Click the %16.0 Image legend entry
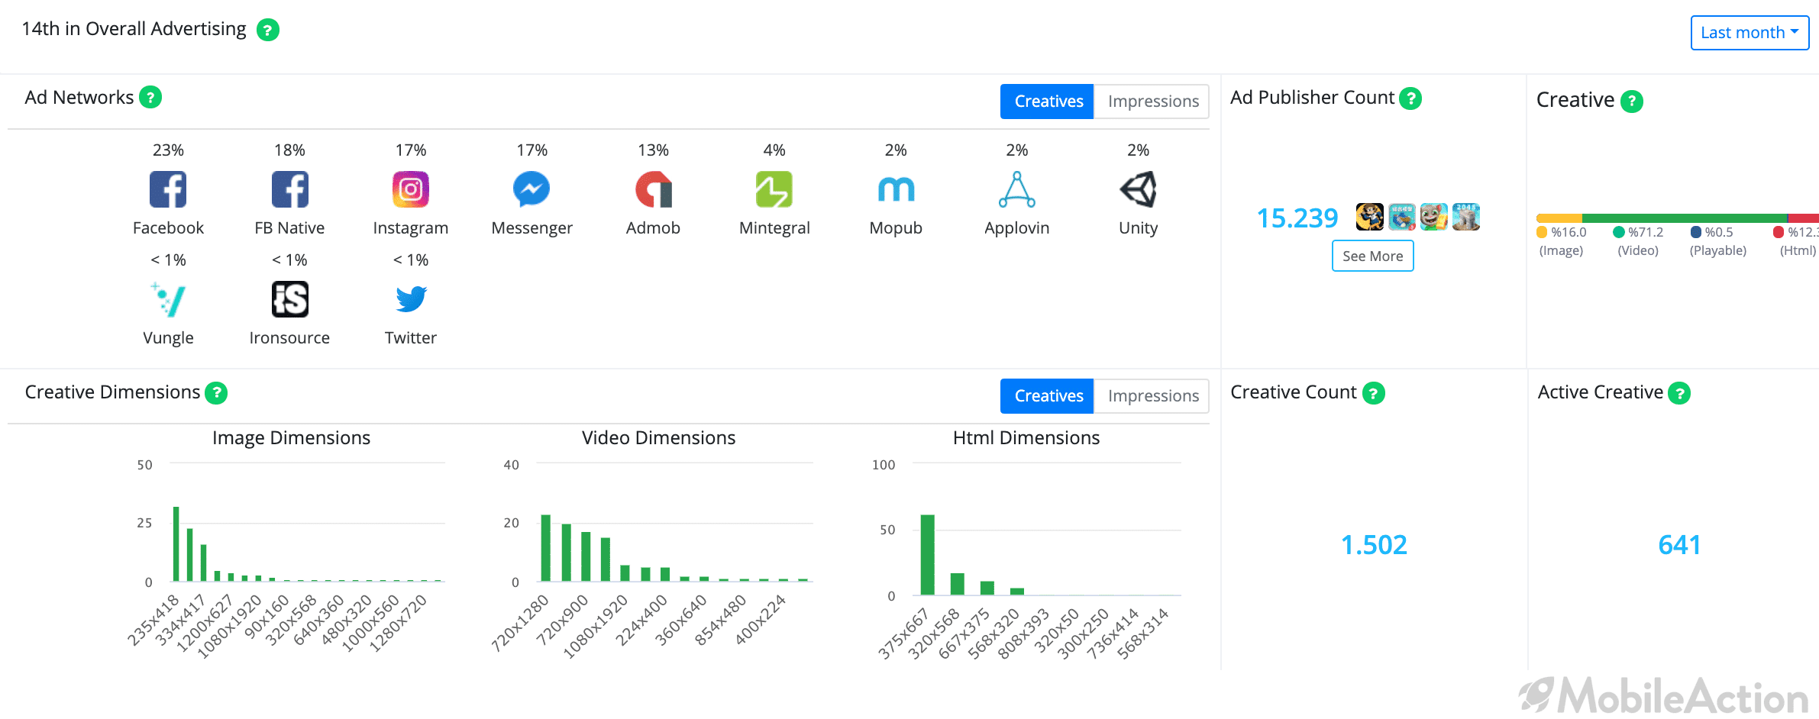 pos(1562,241)
